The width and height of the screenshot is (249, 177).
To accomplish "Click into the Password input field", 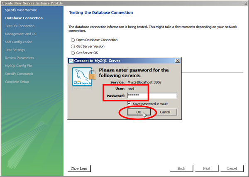I will tap(152, 96).
